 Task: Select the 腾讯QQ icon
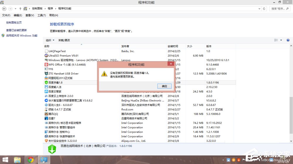pos(46,114)
